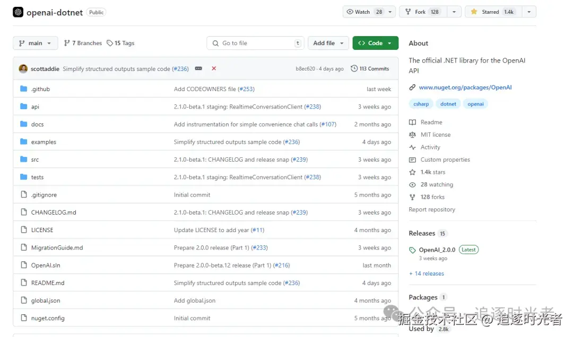Click the docs folder icon
Screen dimensions: 573x337
coord(24,124)
